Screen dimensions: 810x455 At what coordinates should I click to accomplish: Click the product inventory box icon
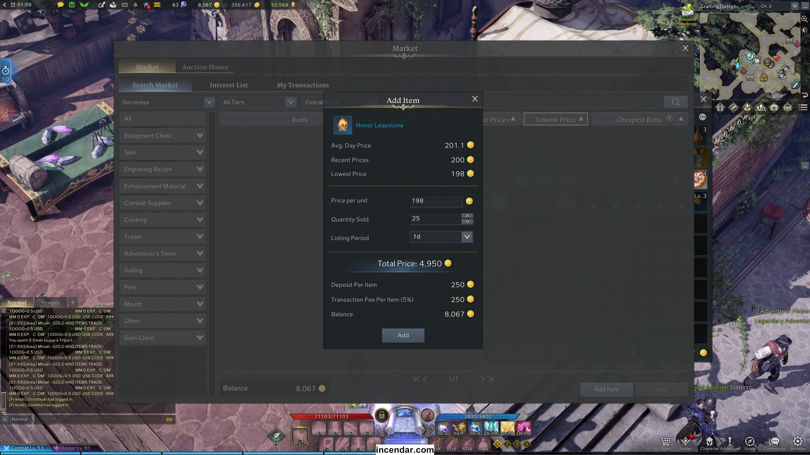(113, 5)
